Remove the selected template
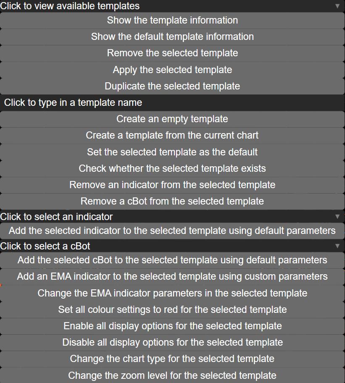 (x=172, y=53)
